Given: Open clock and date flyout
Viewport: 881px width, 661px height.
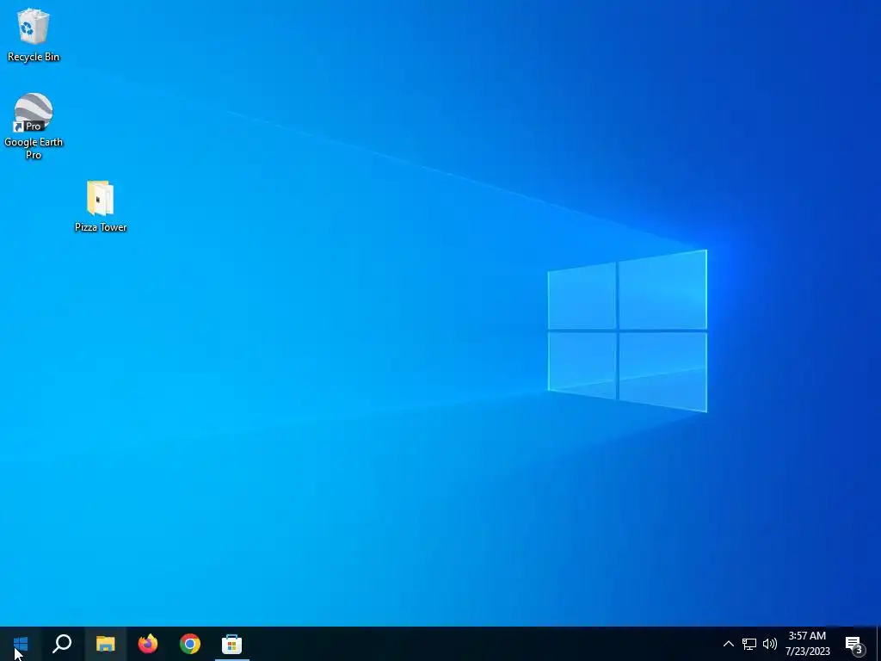Looking at the screenshot, I should coord(807,644).
